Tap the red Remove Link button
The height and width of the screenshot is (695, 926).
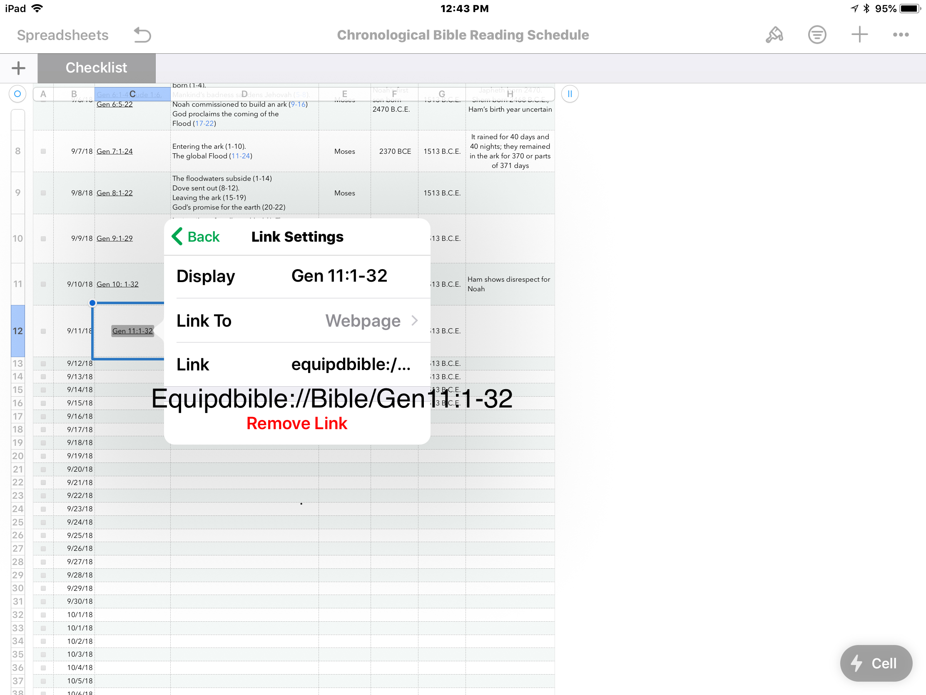click(x=296, y=423)
